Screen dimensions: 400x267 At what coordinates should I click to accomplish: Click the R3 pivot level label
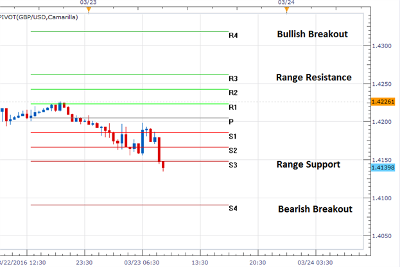(x=233, y=78)
